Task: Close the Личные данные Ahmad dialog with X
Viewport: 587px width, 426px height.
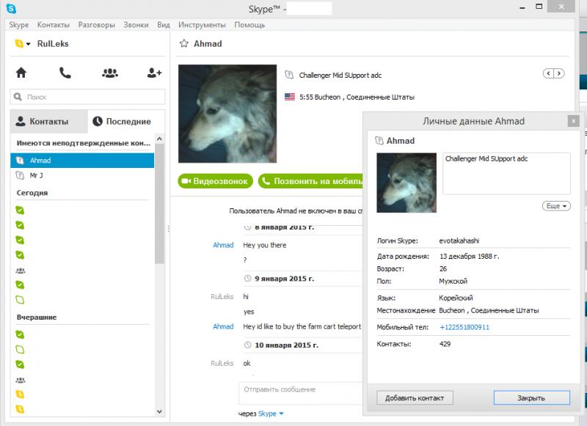Action: (573, 121)
